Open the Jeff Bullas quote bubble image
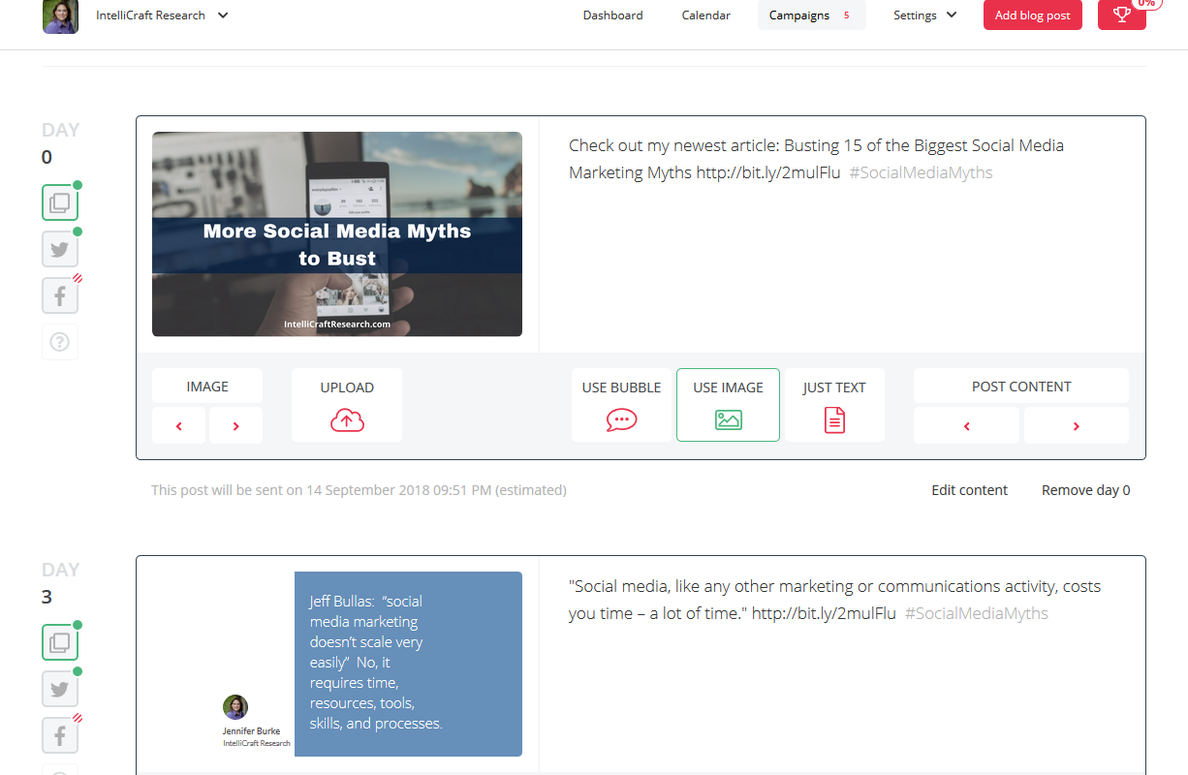 408,664
